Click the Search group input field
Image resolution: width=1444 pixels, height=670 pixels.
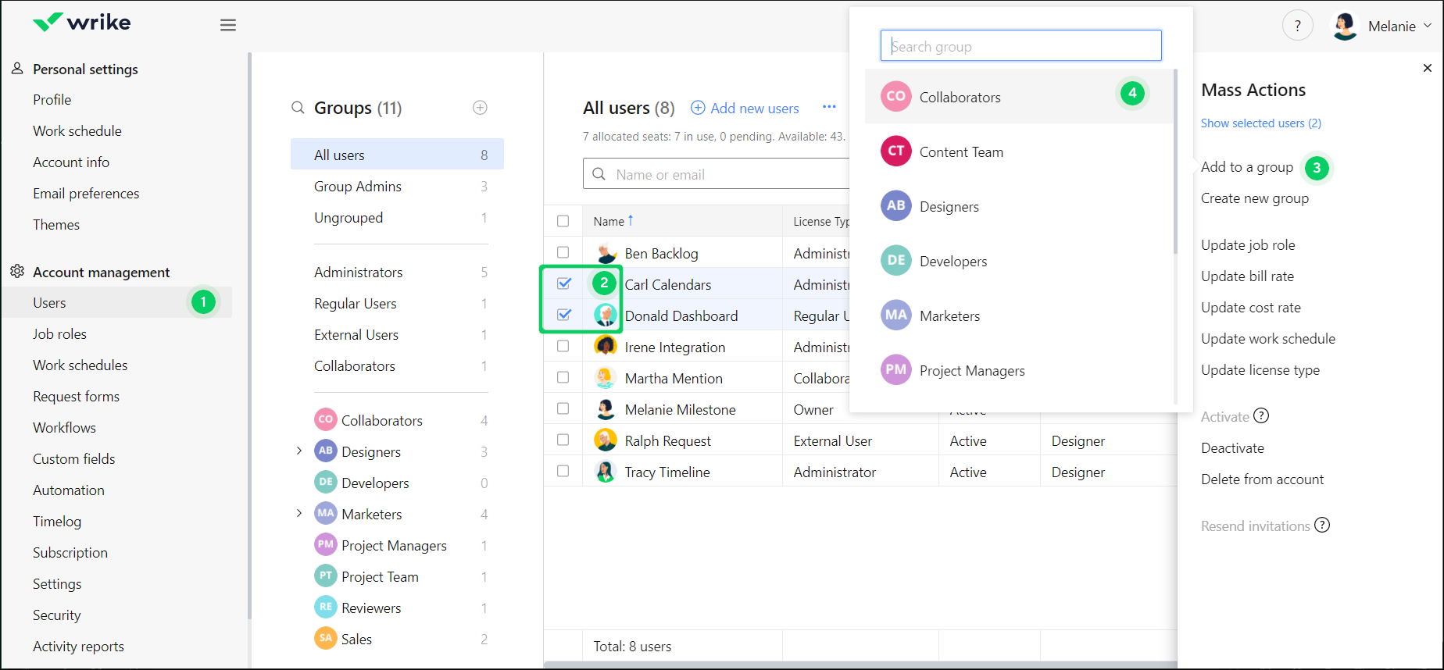pos(1020,46)
